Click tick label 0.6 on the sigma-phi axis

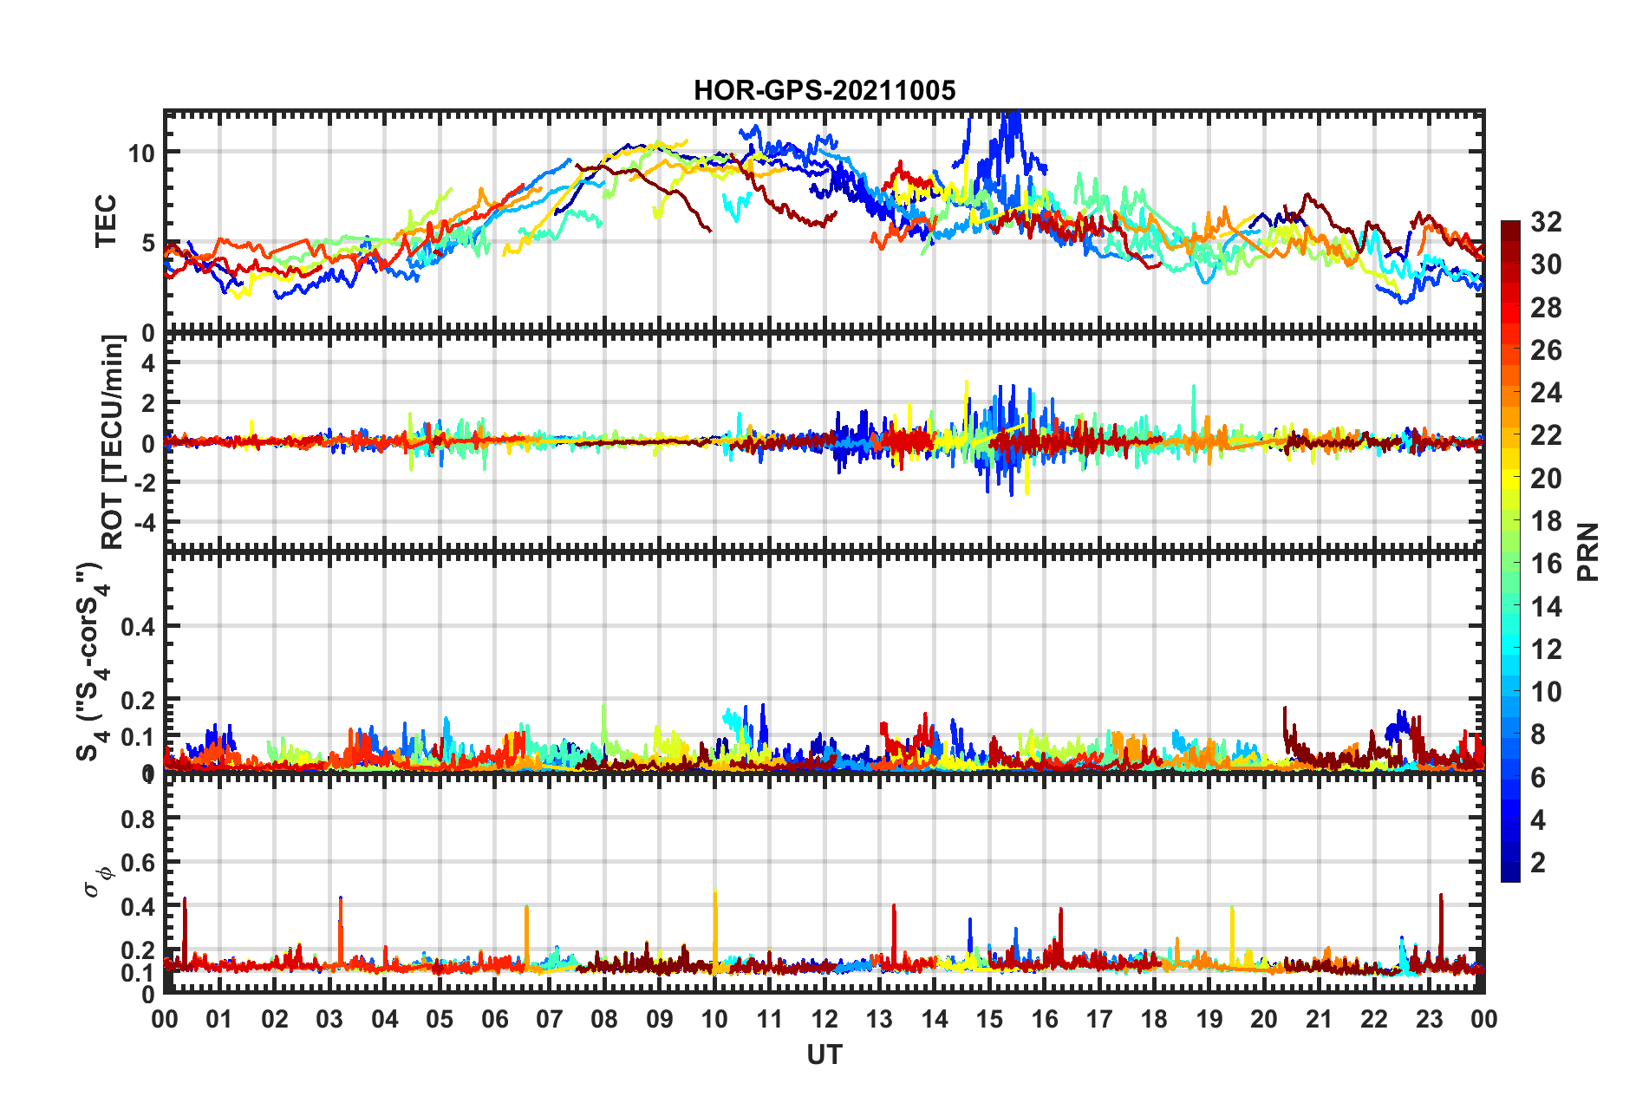click(x=139, y=863)
